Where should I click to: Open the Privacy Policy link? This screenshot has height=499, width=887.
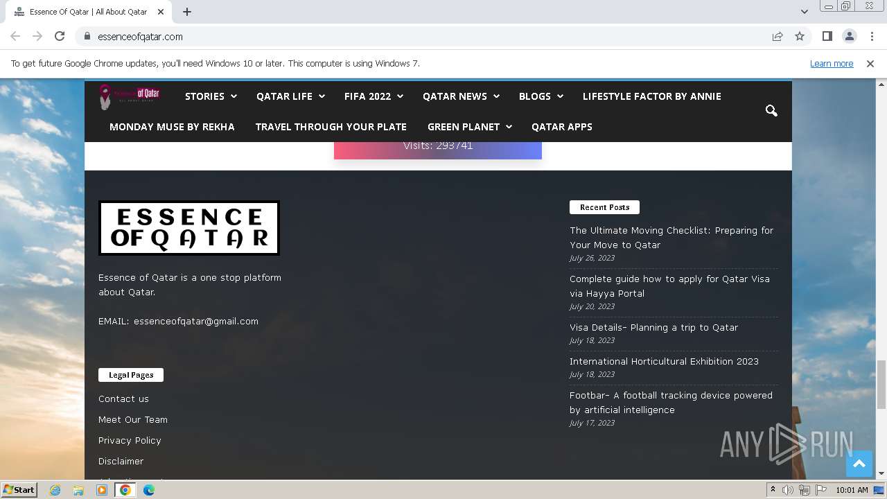130,440
